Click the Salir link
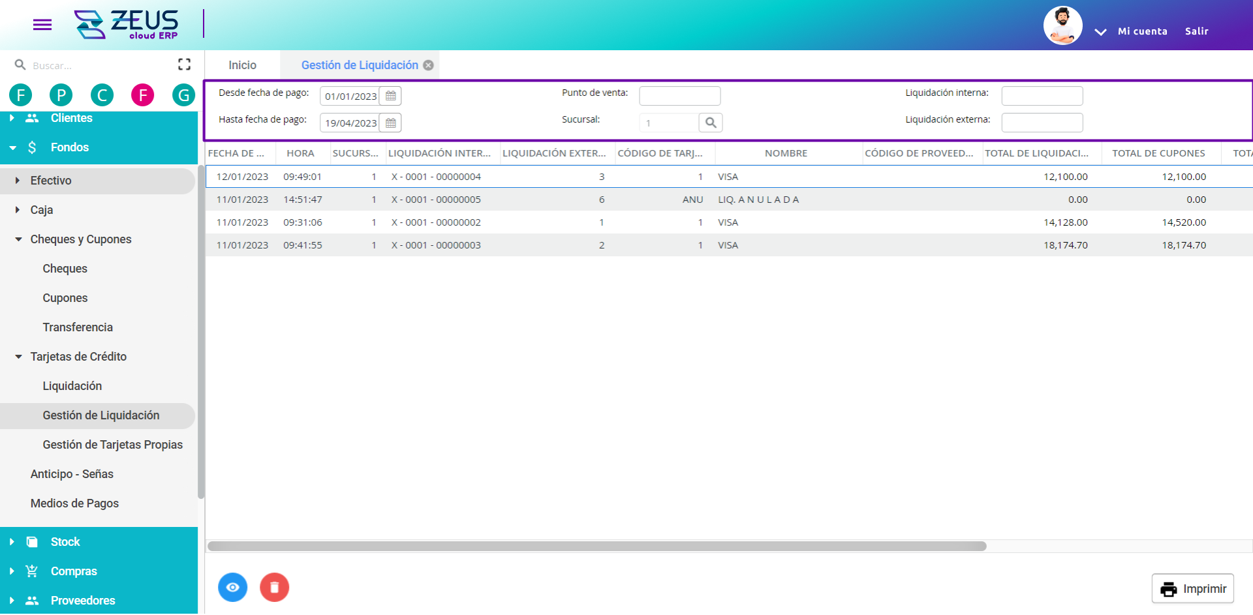Viewport: 1253px width, 615px height. pyautogui.click(x=1196, y=31)
